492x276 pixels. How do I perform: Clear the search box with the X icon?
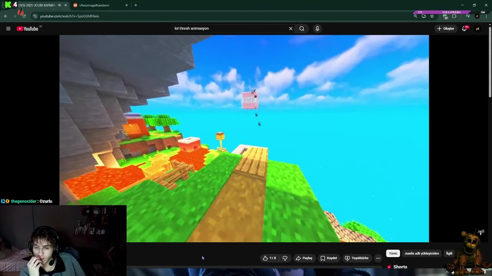291,28
